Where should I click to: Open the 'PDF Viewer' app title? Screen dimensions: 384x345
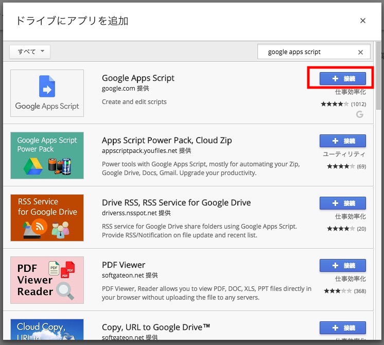(x=124, y=265)
